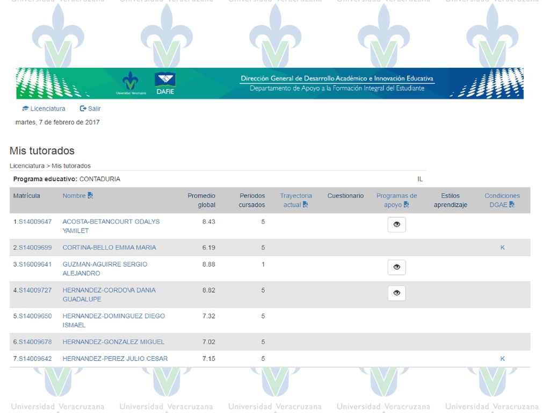Click the 6.19 average value

pos(209,247)
